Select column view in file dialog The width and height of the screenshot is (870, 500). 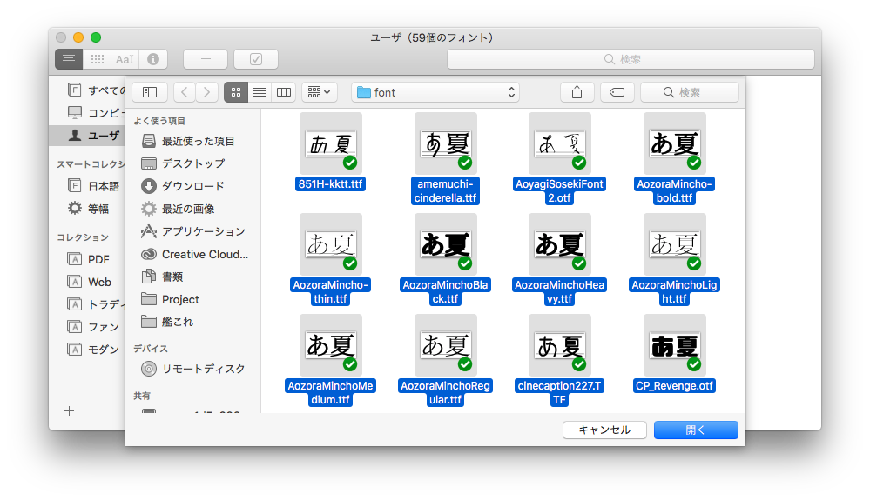point(284,92)
